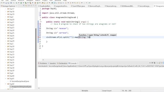
Task: Click the Open Type folder icon
Action: 43,3
